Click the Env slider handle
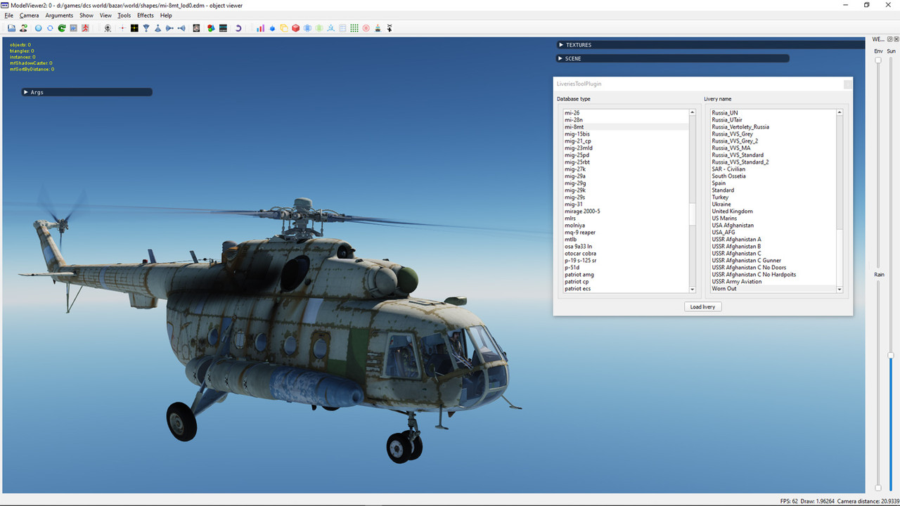 (x=878, y=60)
